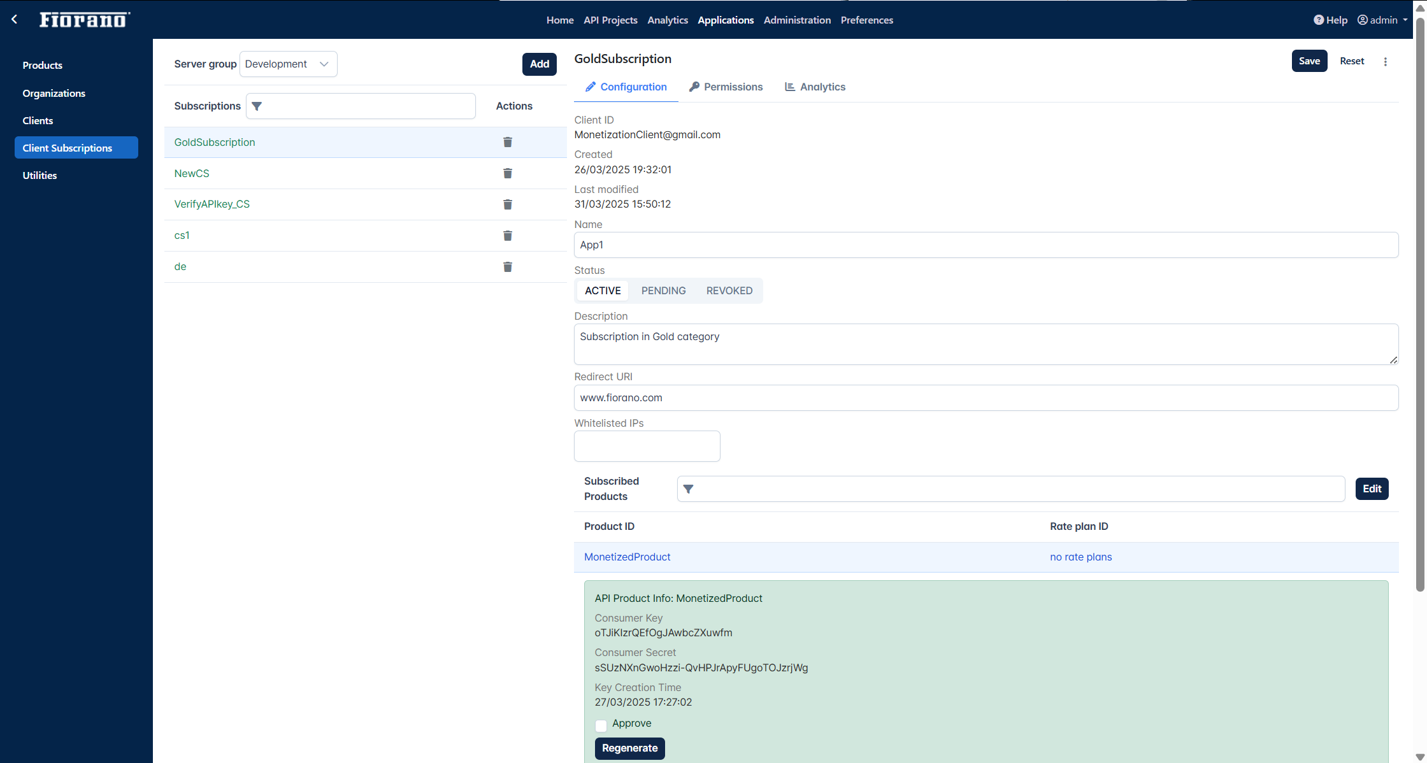Select the GoldSubscription row
Screen dimensions: 1427x763
[365, 143]
